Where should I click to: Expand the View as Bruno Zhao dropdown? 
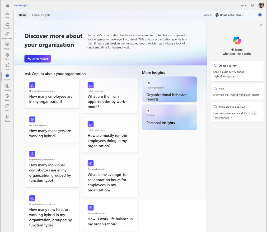click(229, 15)
